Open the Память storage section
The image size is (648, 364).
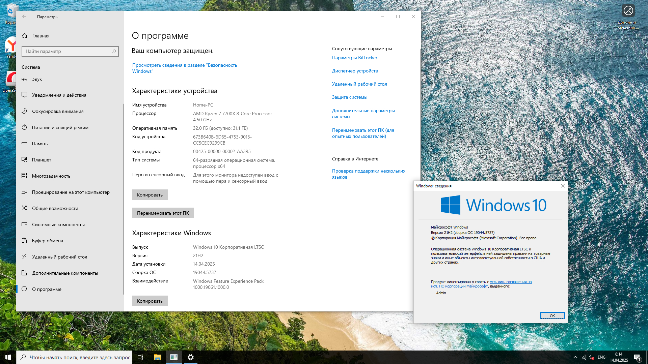tap(40, 144)
